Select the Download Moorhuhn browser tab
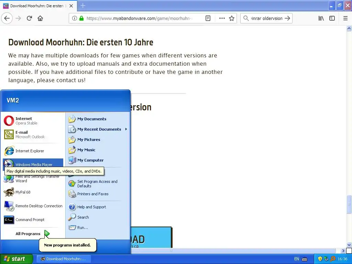 pyautogui.click(x=38, y=6)
